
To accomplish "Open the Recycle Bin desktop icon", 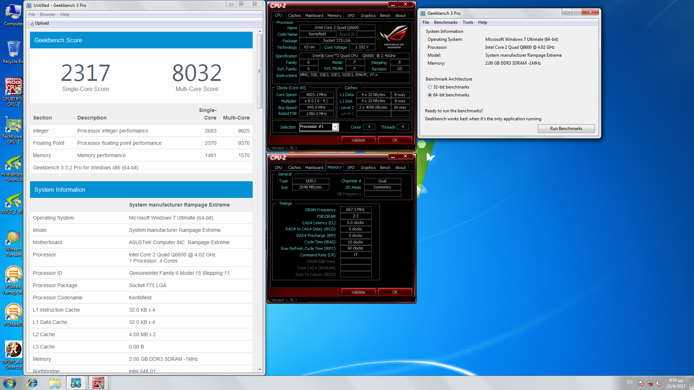I will [13, 52].
